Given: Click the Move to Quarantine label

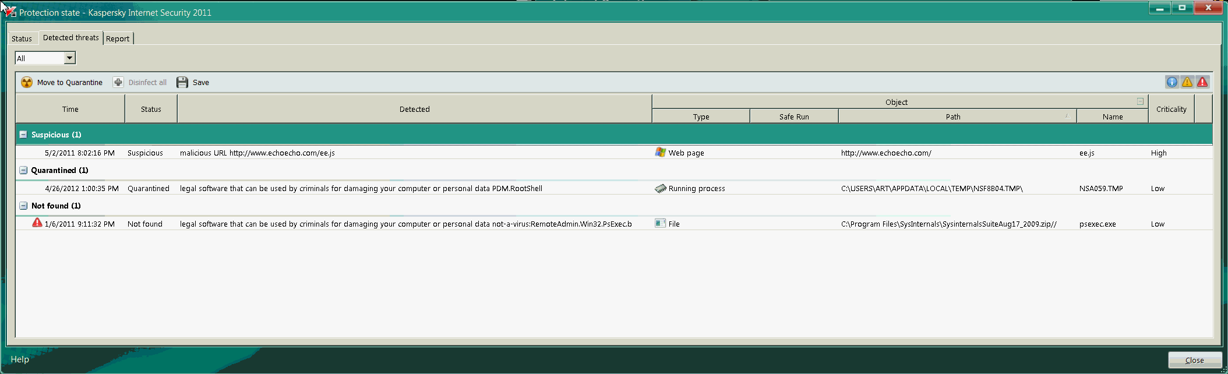Looking at the screenshot, I should [70, 82].
